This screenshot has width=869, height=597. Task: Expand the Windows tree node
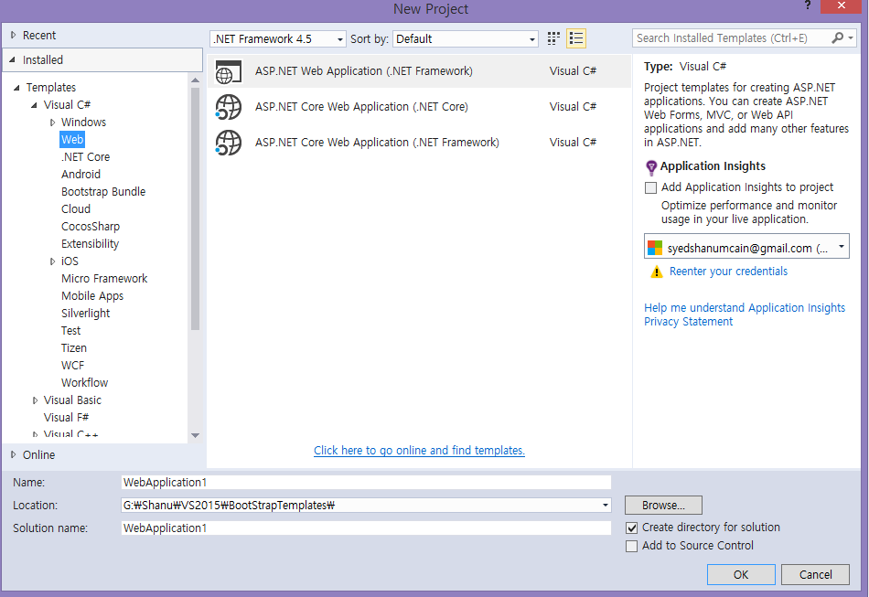click(53, 123)
